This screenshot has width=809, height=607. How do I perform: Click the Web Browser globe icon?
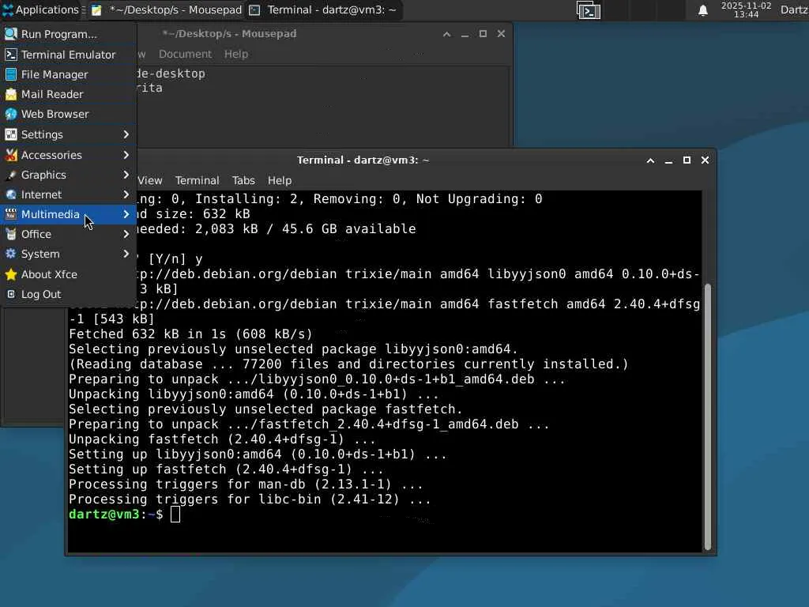click(11, 114)
